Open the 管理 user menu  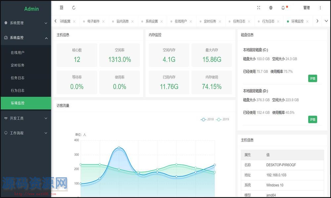(307, 8)
